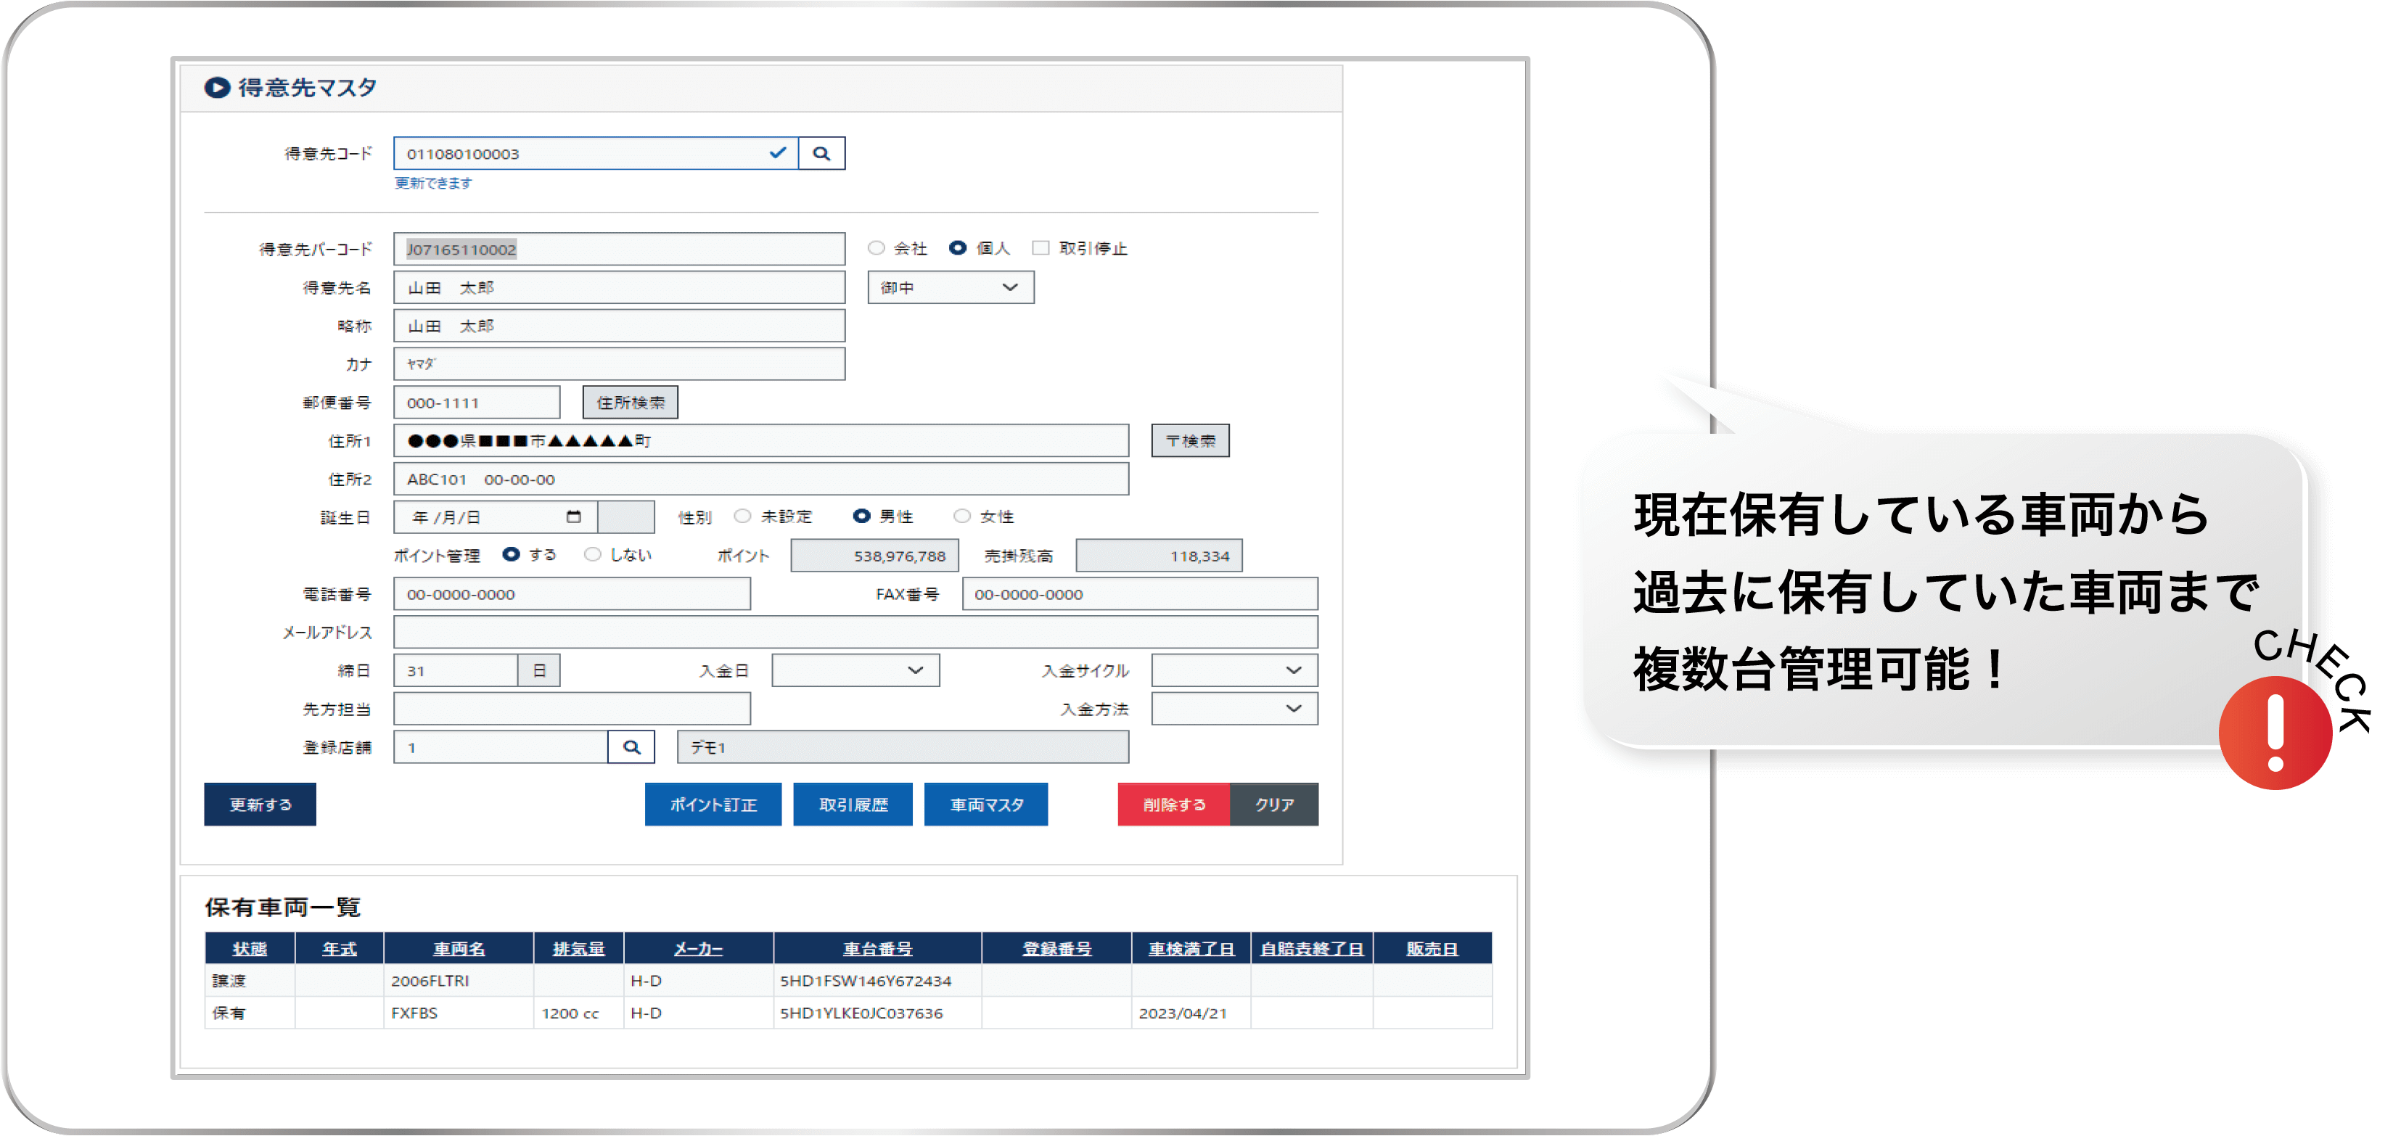
Task: Enable the 取引停止 checkbox
Action: point(1041,249)
